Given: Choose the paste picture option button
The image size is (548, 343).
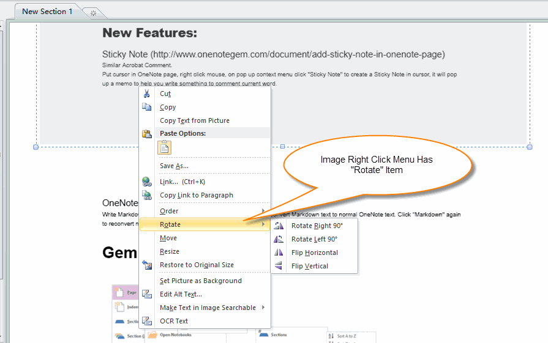Looking at the screenshot, I should [x=165, y=147].
